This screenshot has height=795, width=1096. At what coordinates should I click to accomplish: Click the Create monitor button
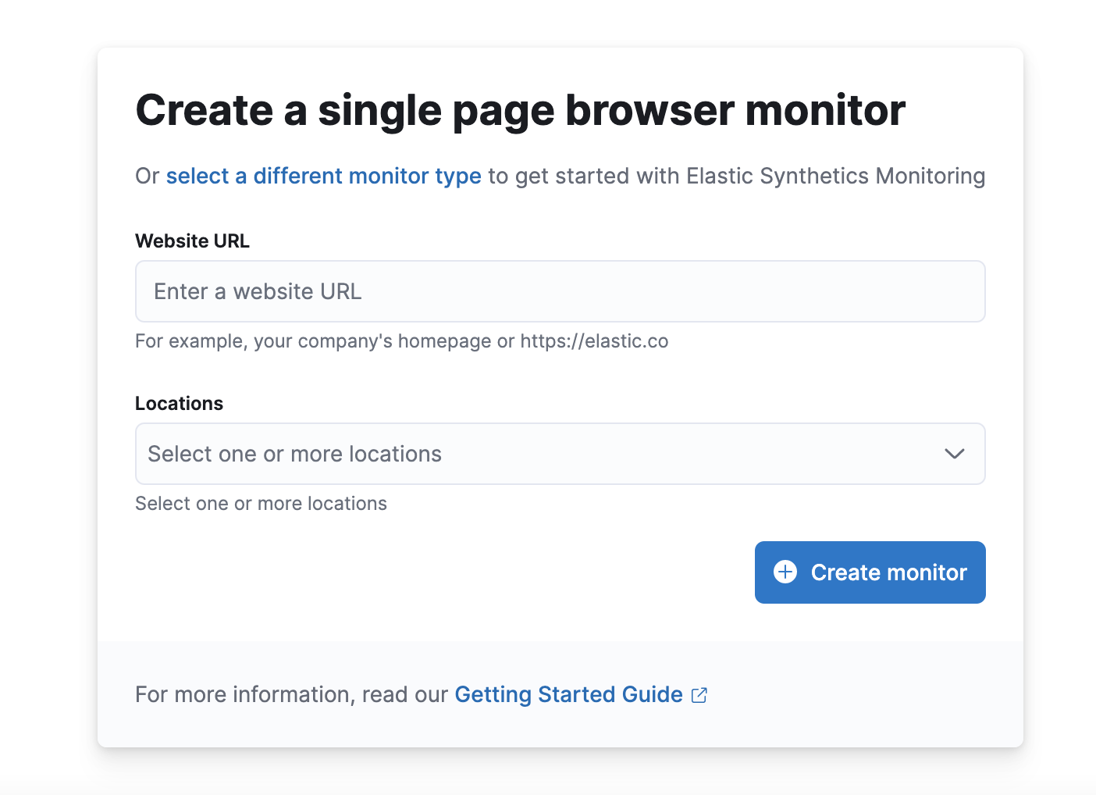870,572
